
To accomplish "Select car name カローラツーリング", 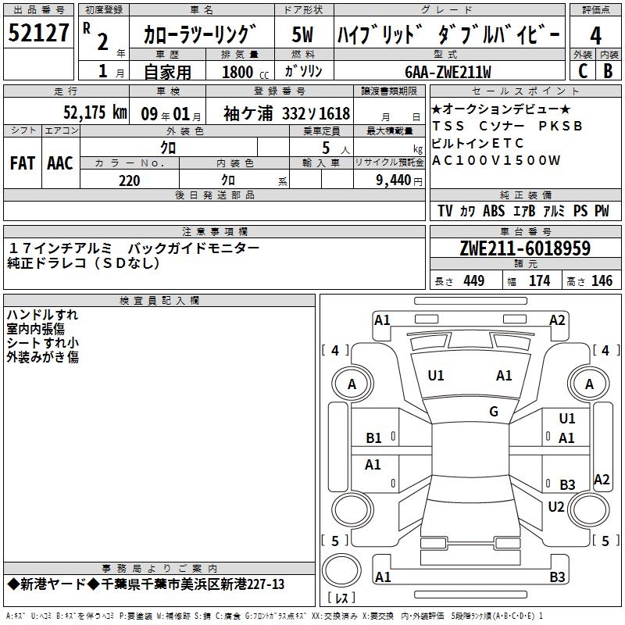I will (200, 34).
